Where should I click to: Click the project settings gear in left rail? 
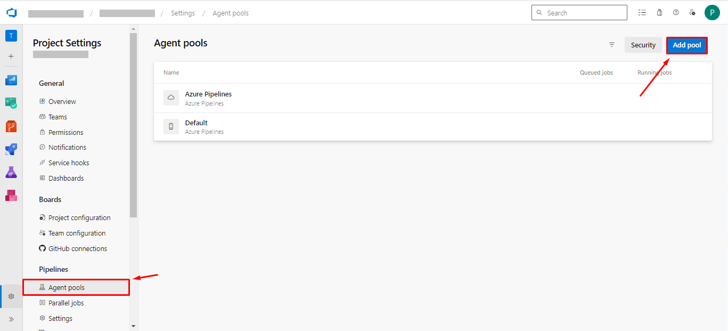11,296
